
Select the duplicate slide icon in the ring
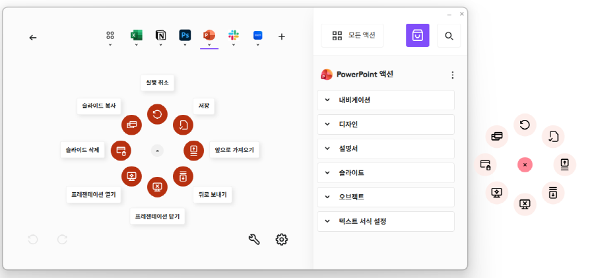click(131, 124)
